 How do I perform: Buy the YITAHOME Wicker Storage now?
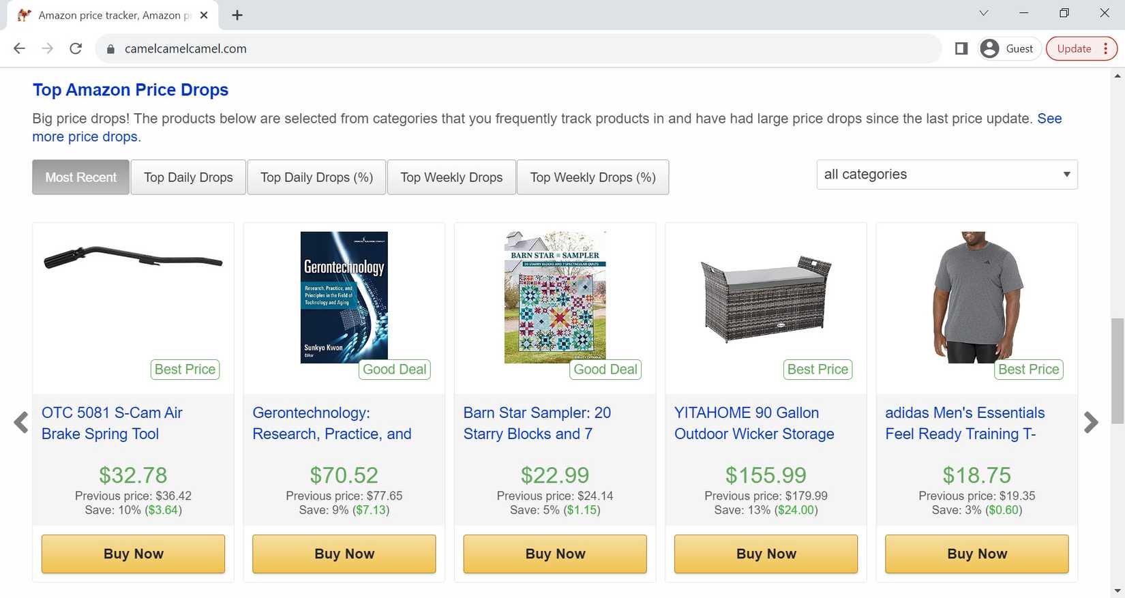[766, 554]
